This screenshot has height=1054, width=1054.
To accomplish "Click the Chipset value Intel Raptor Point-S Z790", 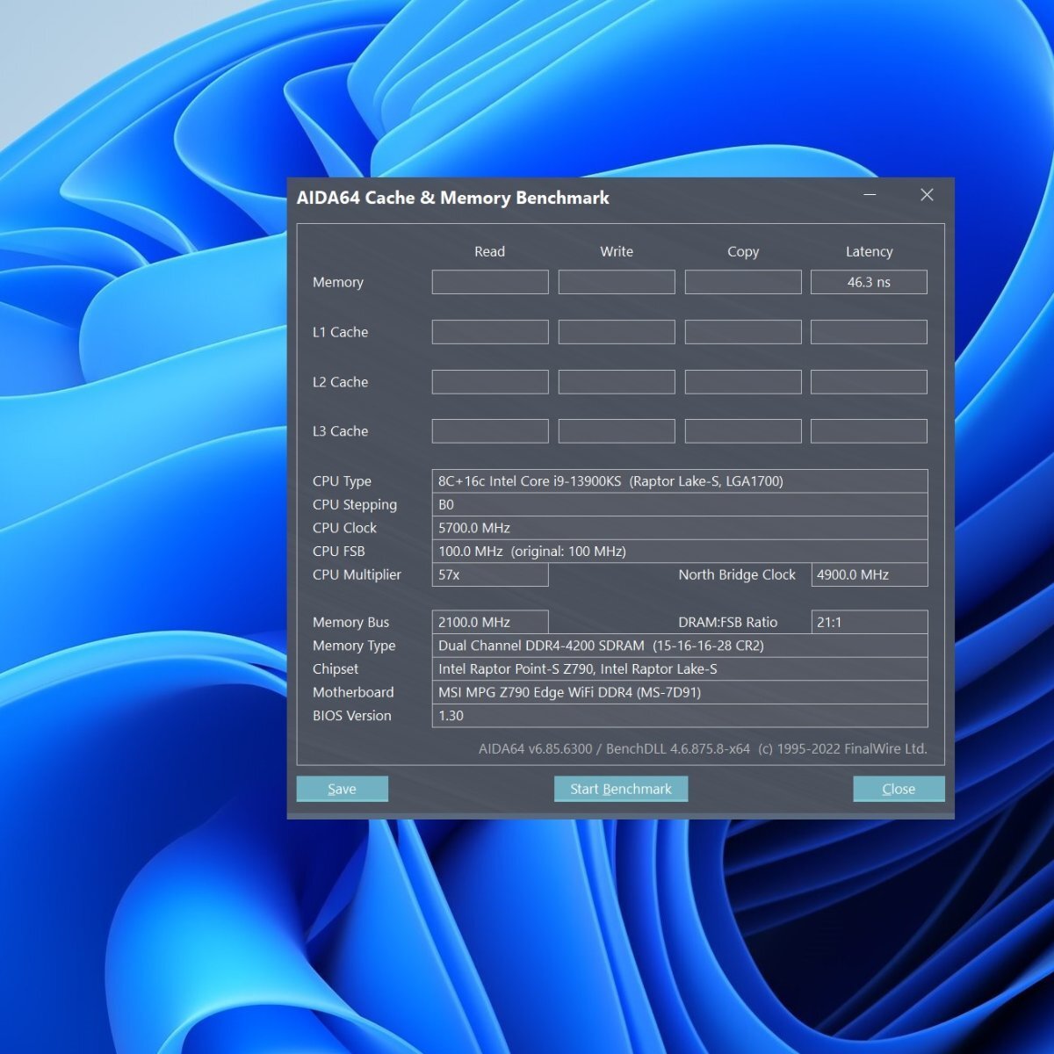I will pos(680,669).
